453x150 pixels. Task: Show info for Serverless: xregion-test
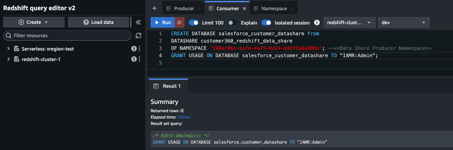(x=134, y=49)
